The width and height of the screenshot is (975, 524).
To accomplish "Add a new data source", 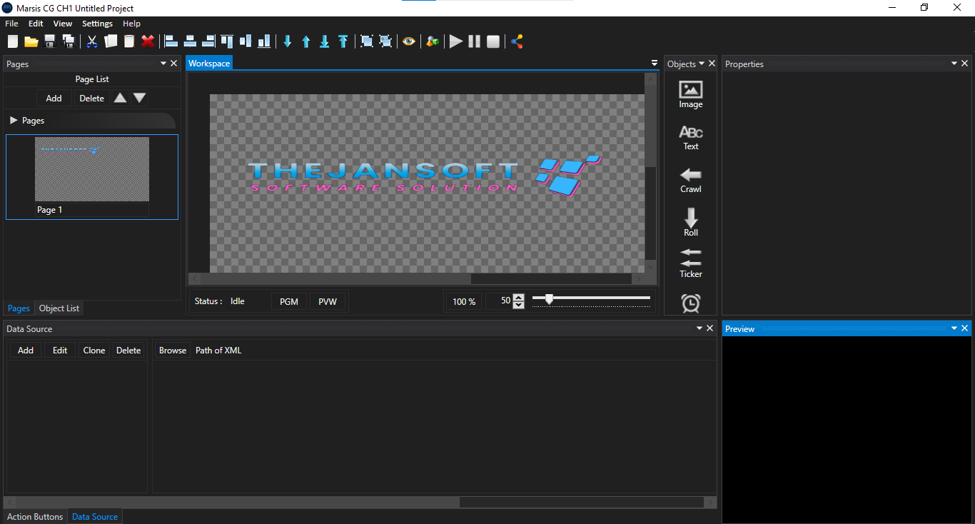I will pos(26,350).
